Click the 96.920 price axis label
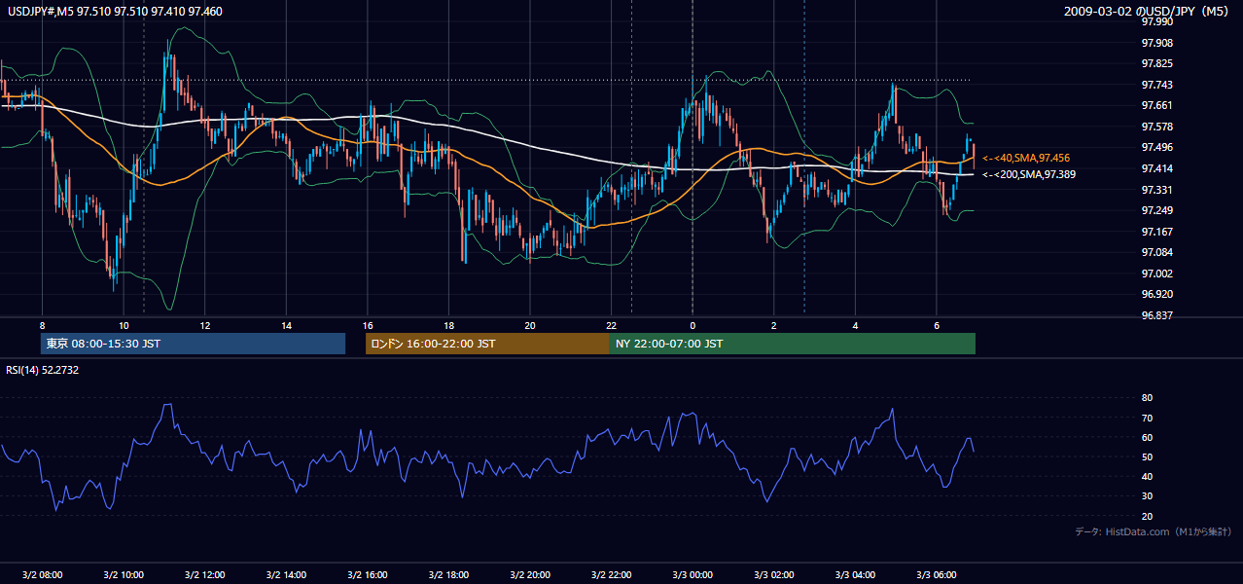The image size is (1243, 584). (1157, 294)
